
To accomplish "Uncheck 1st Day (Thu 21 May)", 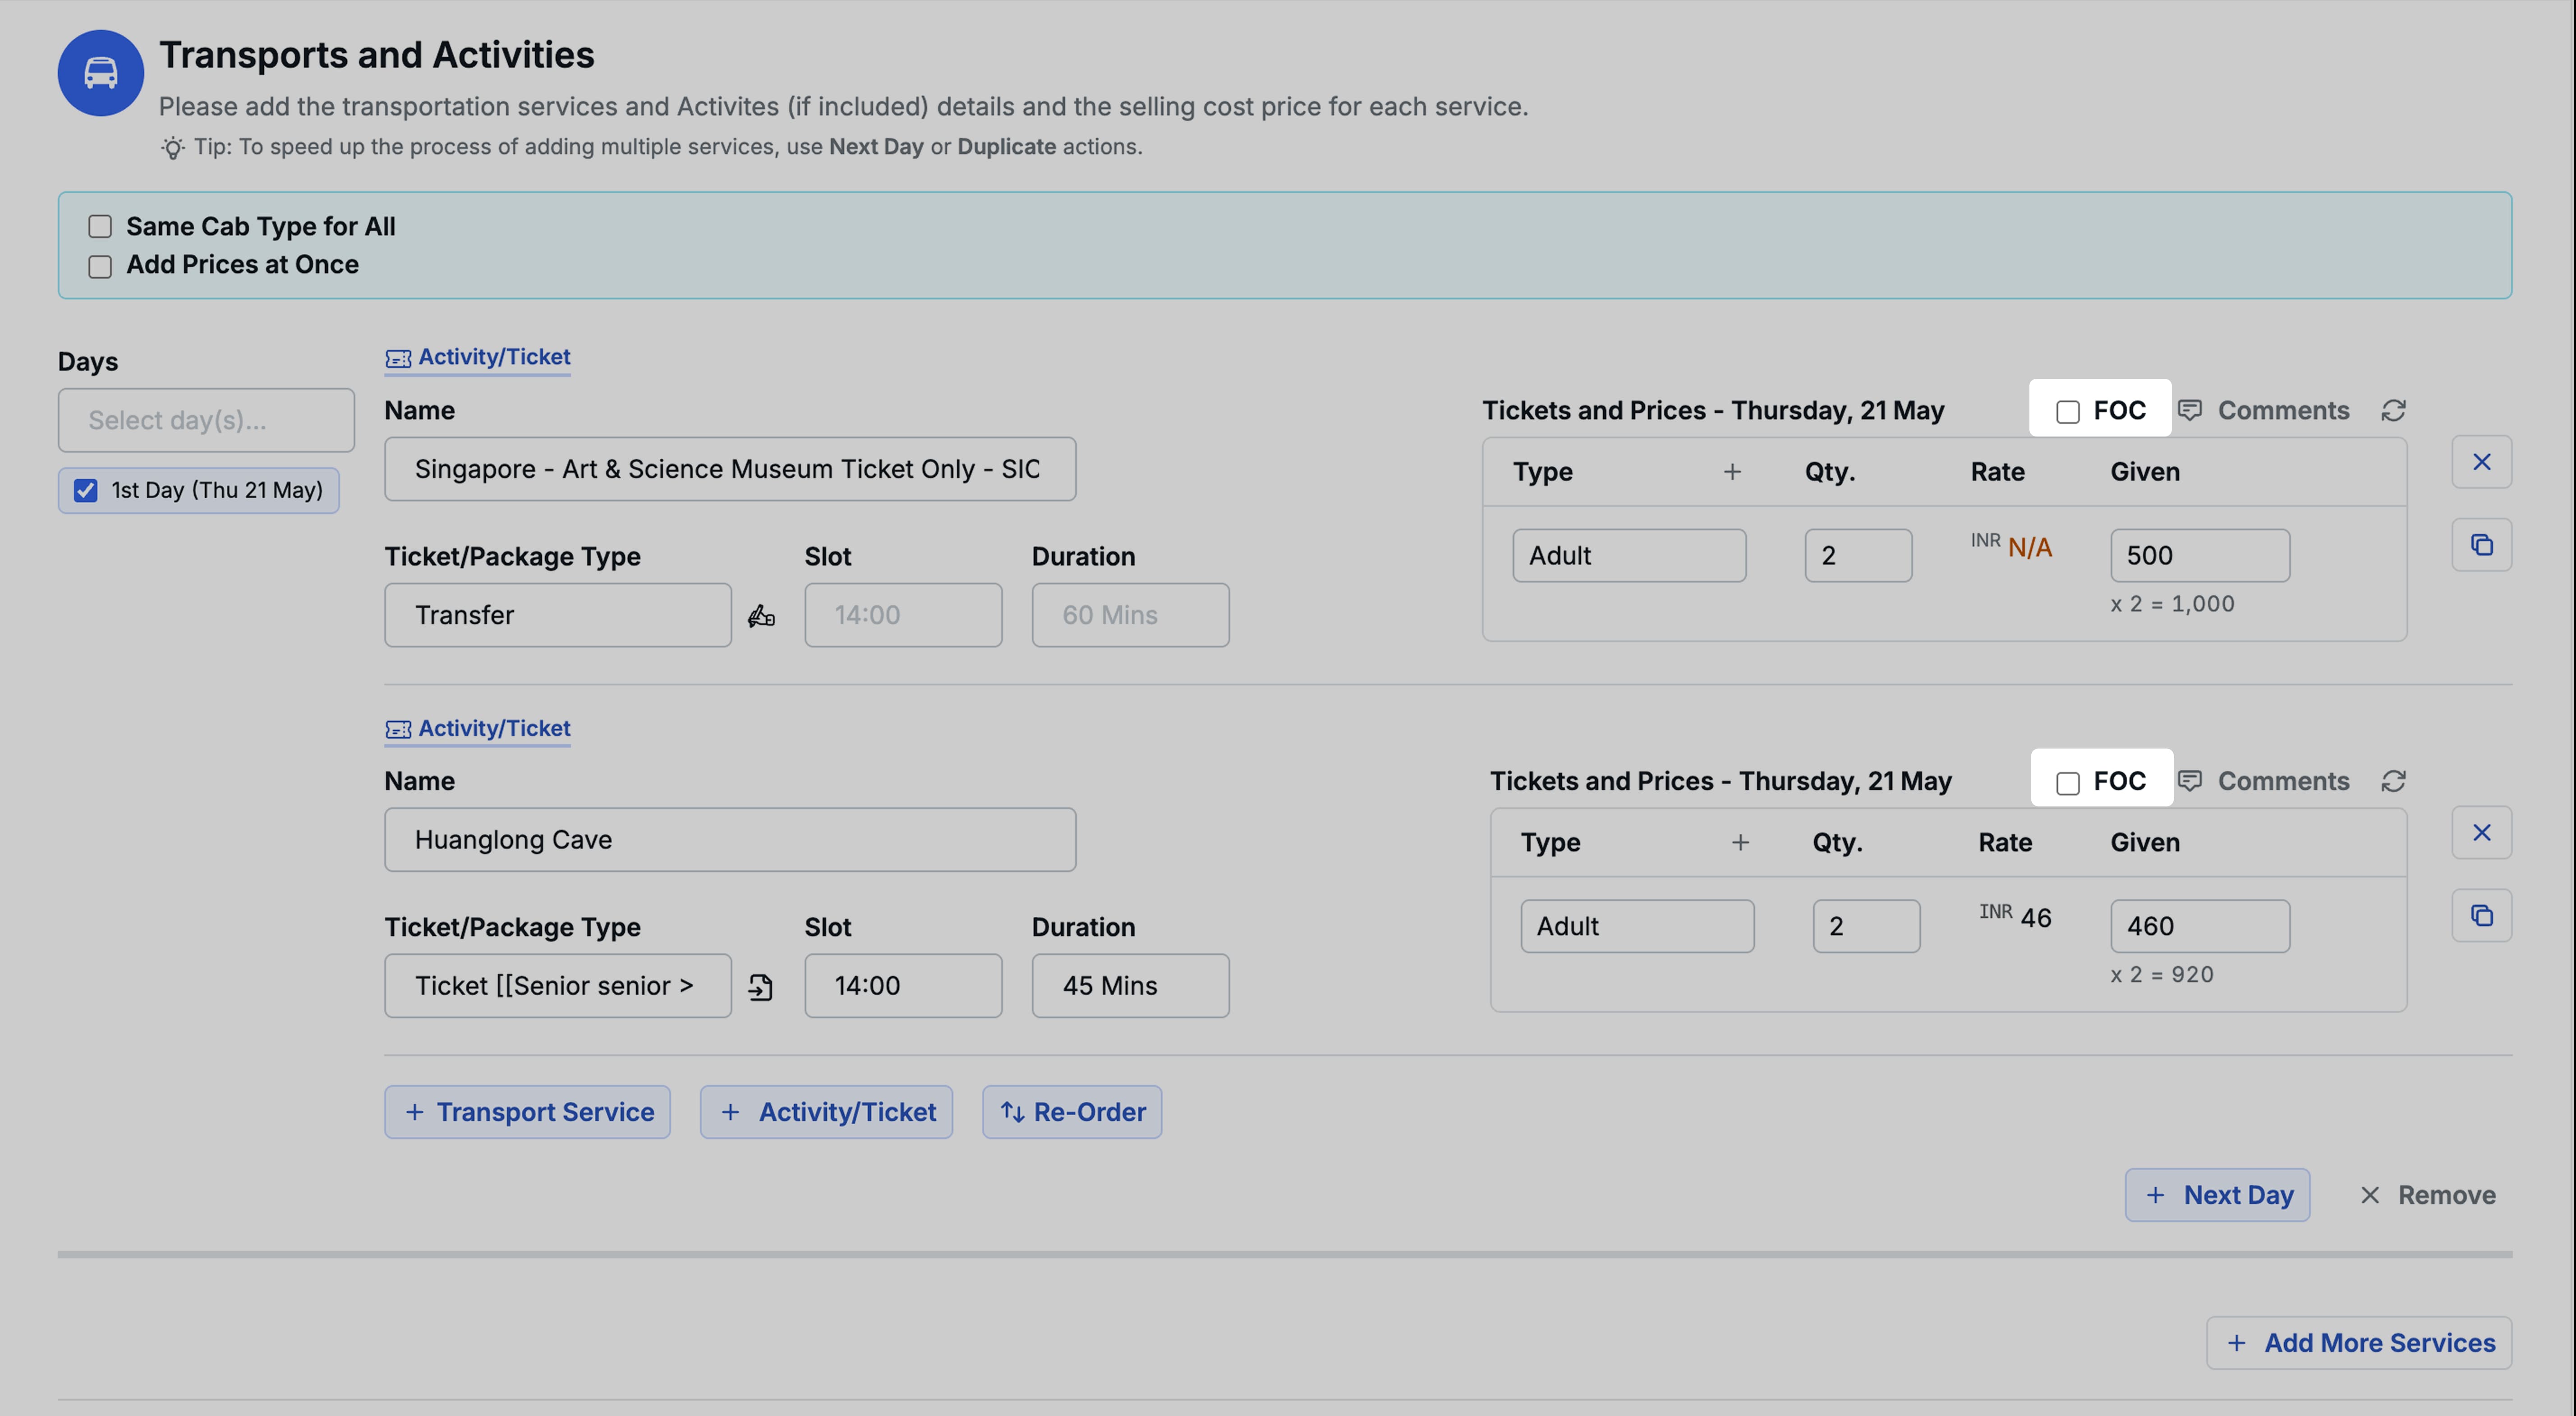I will pos(86,490).
